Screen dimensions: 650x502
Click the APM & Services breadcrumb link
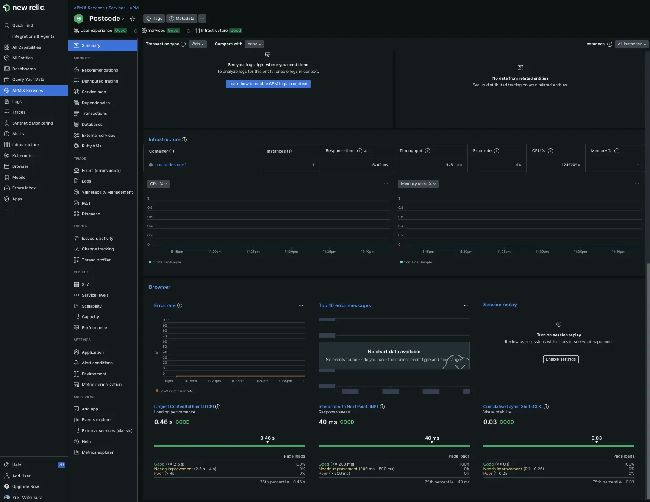point(89,8)
